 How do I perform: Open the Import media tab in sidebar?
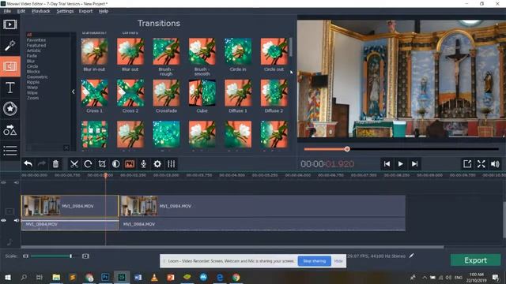[10, 24]
